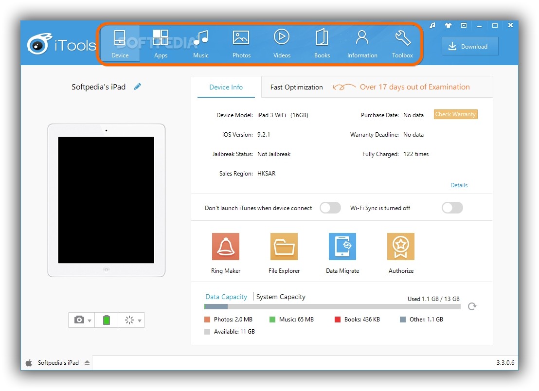Click the Music green color legend
Image resolution: width=539 pixels, height=391 pixels.
click(272, 320)
